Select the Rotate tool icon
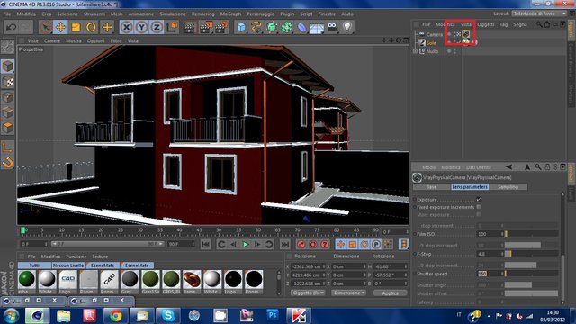 pos(91,27)
